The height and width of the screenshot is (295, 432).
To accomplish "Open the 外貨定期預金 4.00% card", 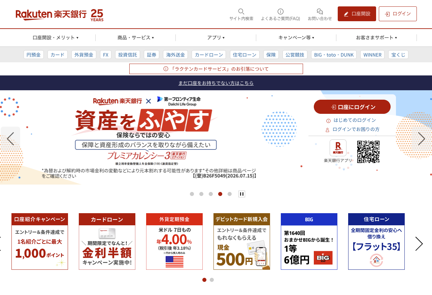I will tap(174, 241).
